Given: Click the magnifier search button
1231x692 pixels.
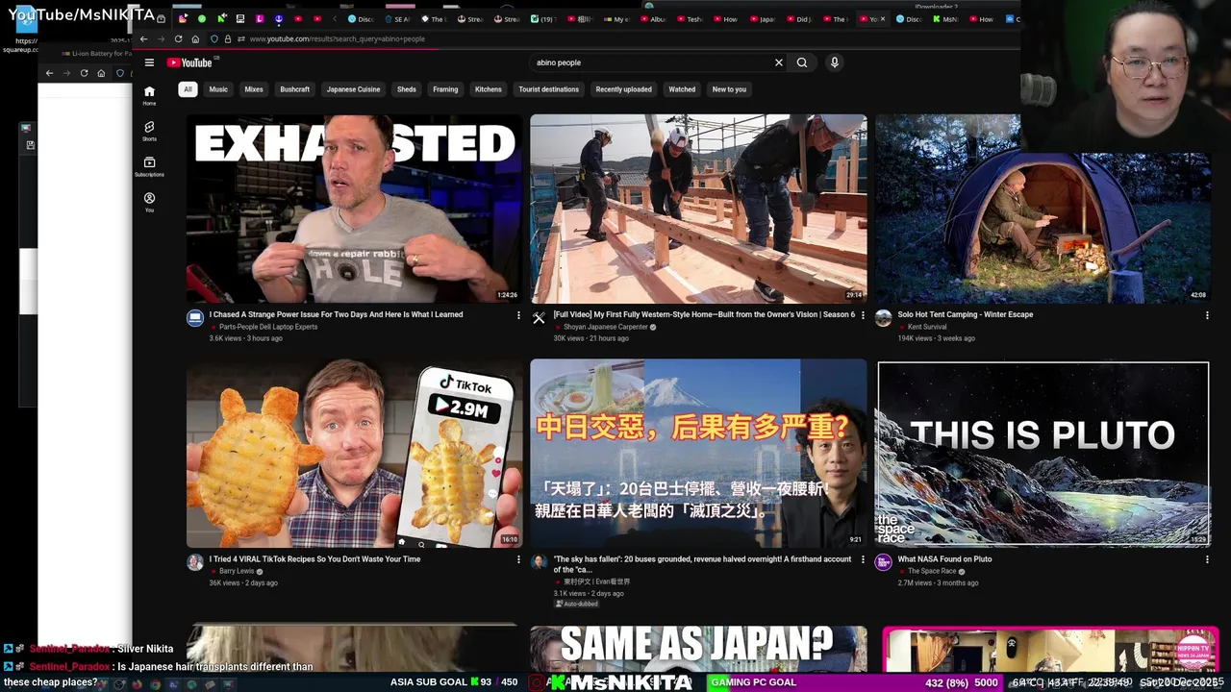Looking at the screenshot, I should pos(802,62).
